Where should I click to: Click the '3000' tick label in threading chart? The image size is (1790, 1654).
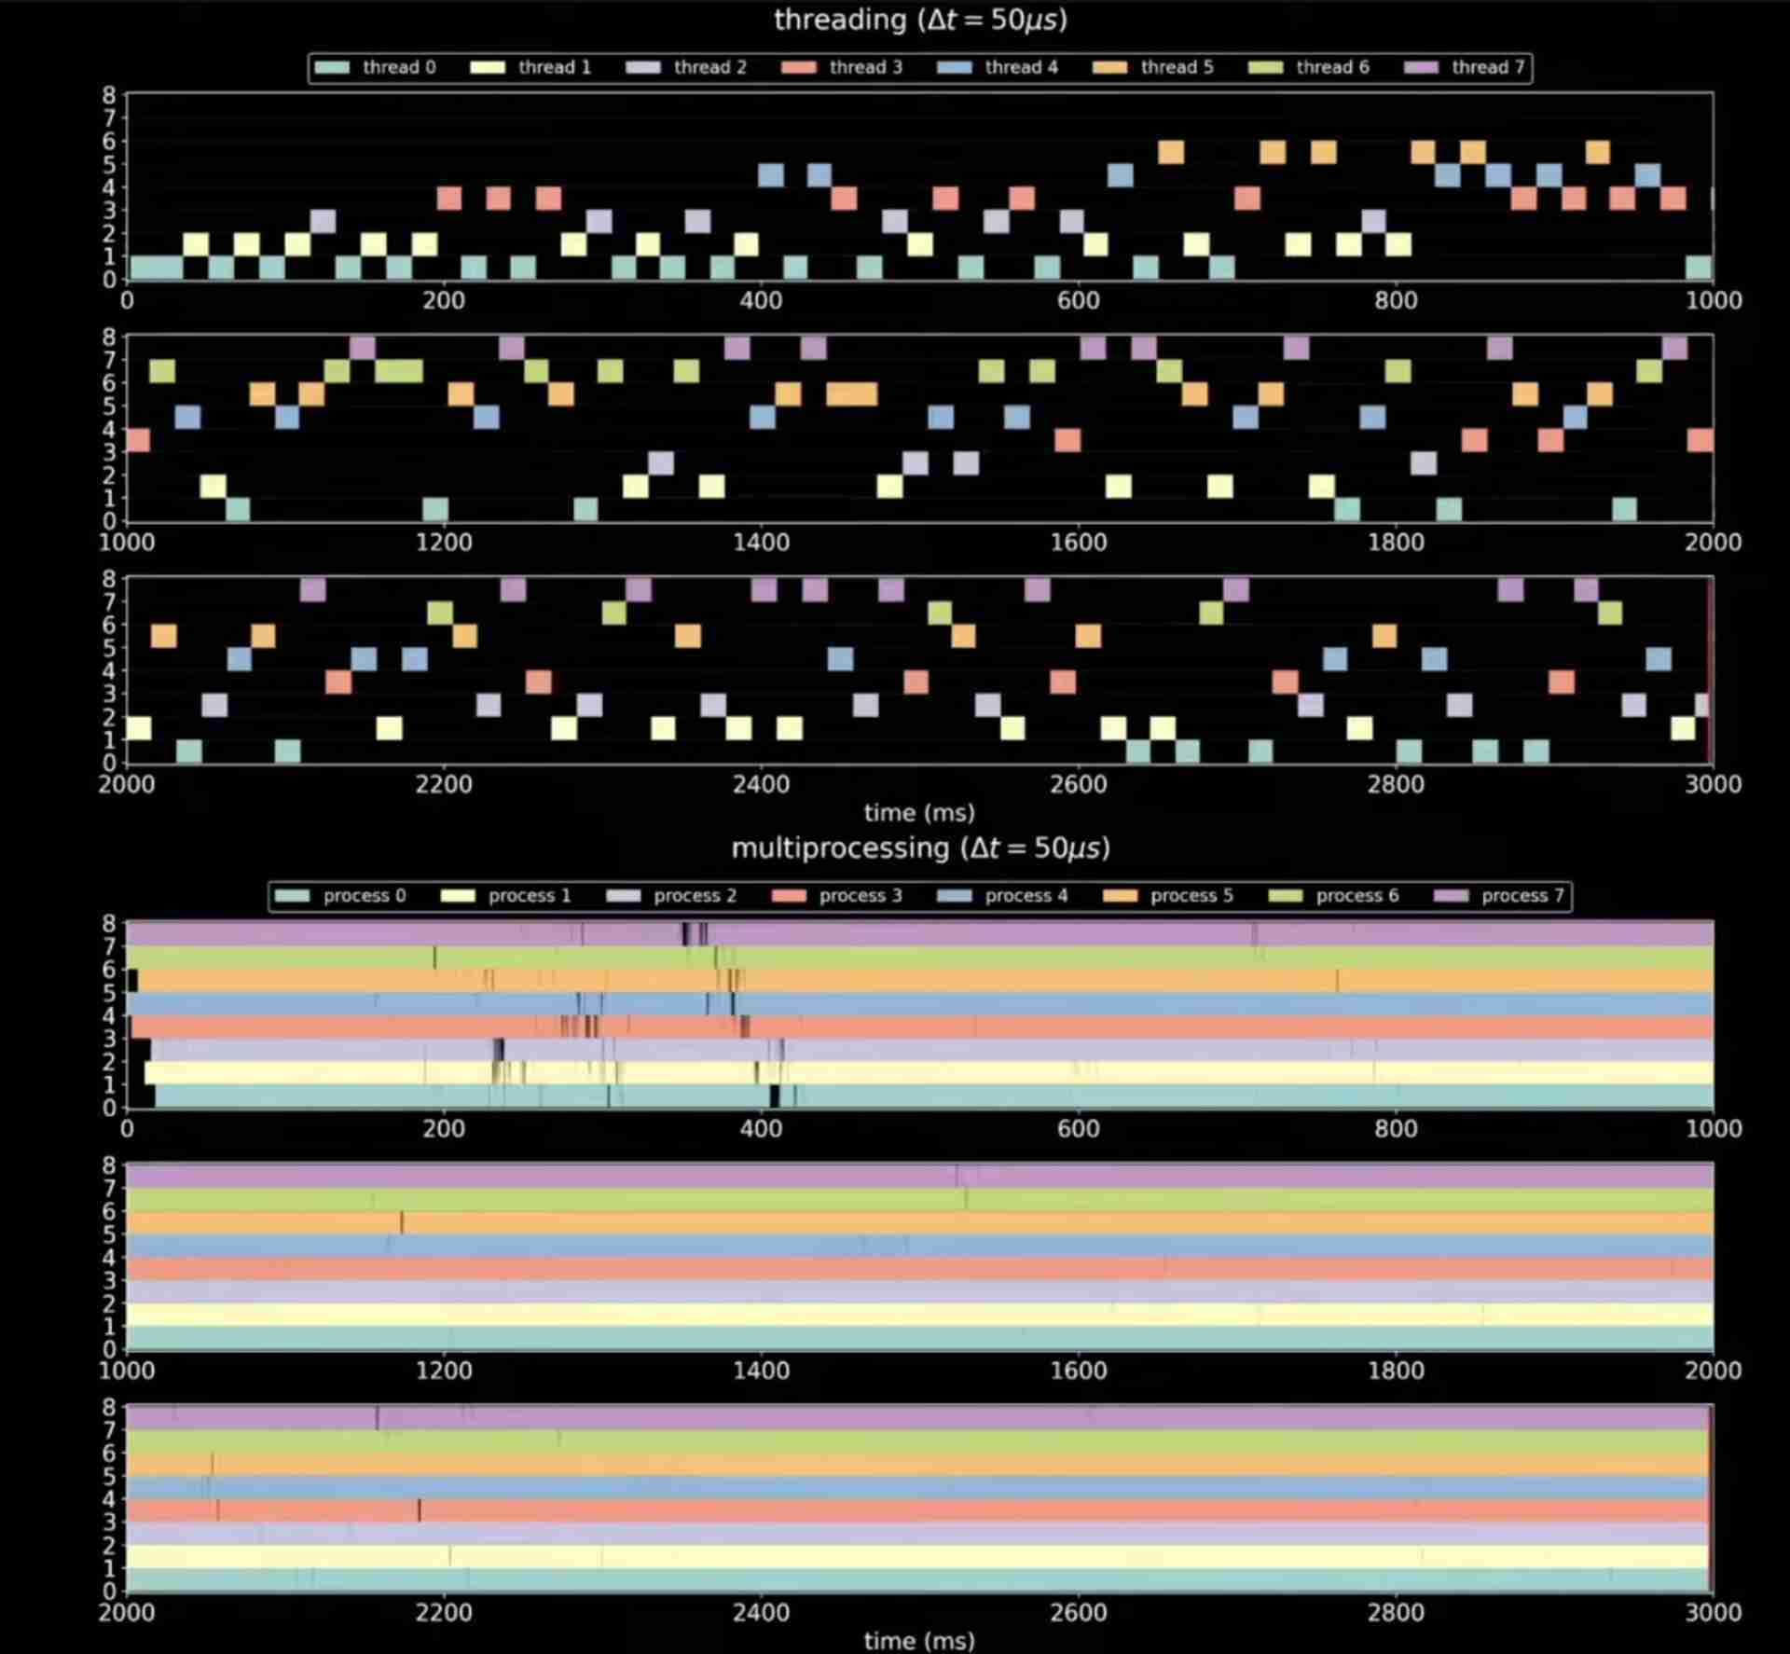pyautogui.click(x=1713, y=784)
